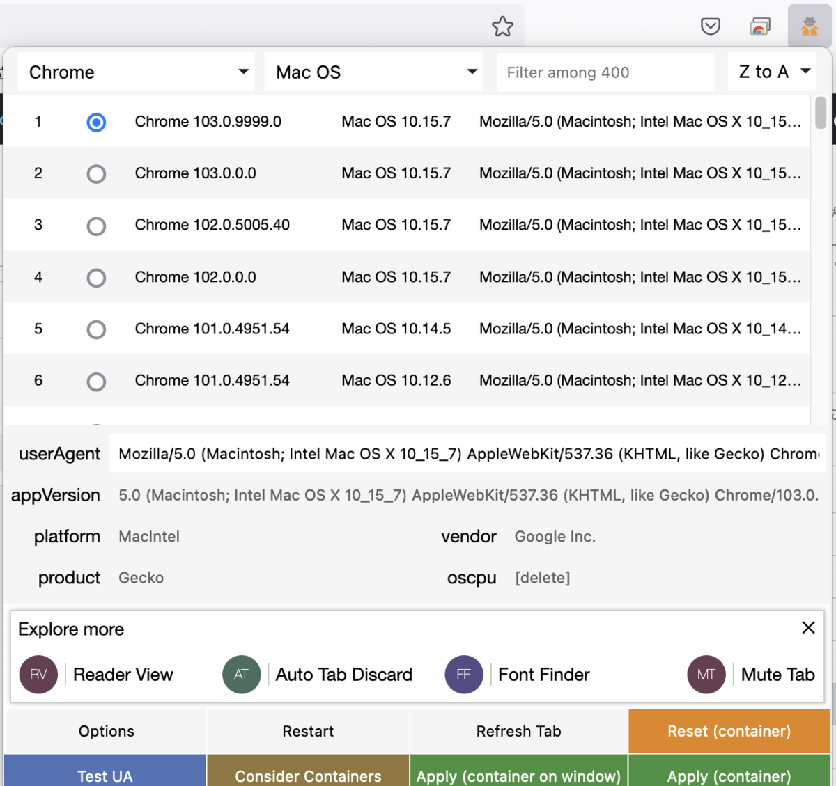Open the AT Auto Tab Discard icon
The image size is (836, 786).
pos(241,675)
